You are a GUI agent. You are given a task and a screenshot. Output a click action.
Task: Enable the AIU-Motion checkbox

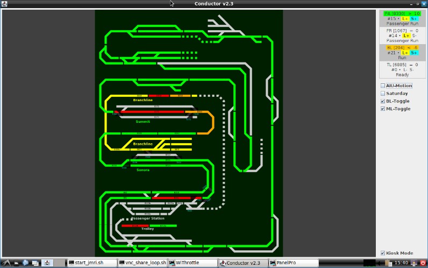click(383, 86)
